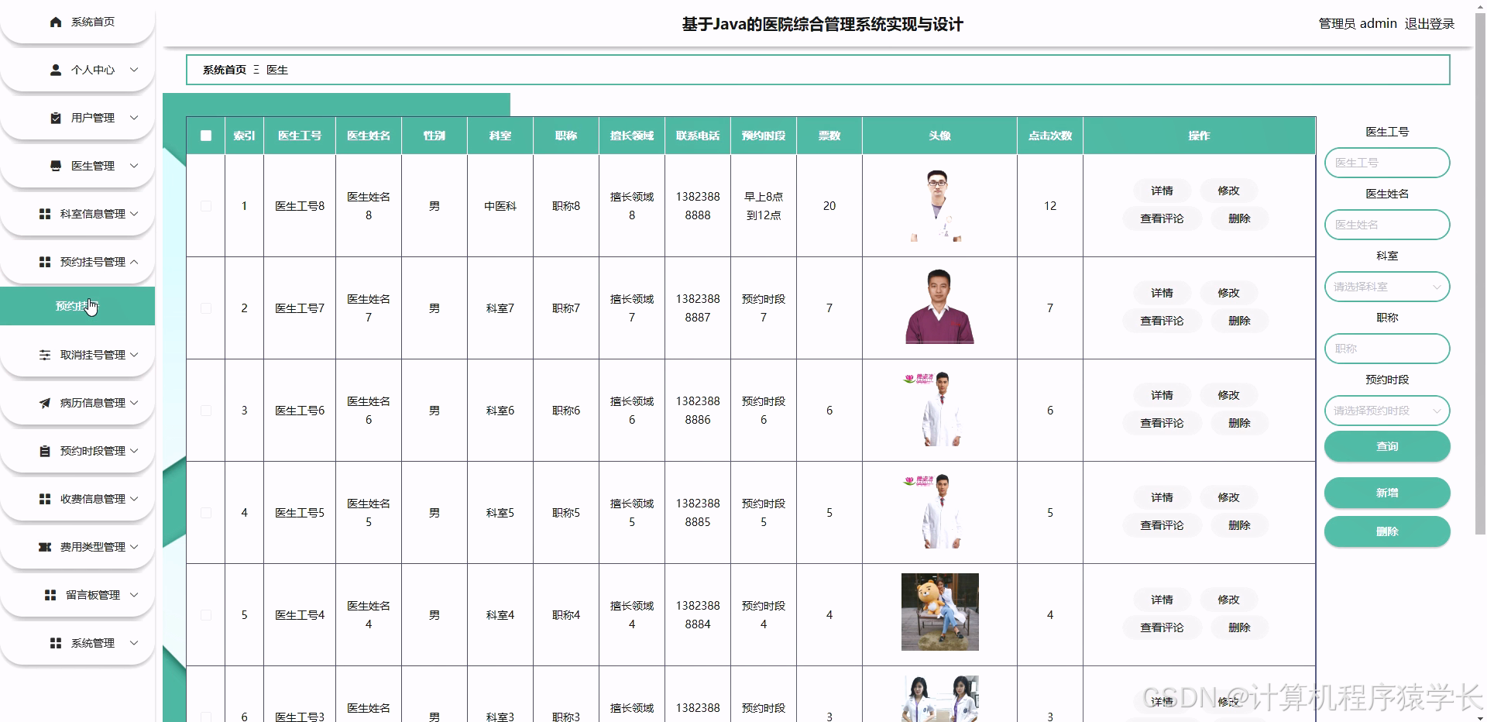
Task: Click the home icon beside 系统首页
Action: click(56, 22)
